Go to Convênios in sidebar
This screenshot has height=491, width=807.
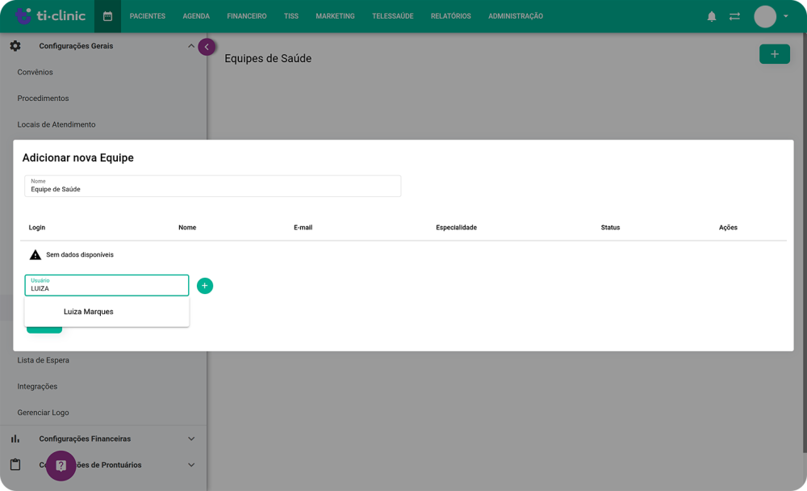pos(35,72)
